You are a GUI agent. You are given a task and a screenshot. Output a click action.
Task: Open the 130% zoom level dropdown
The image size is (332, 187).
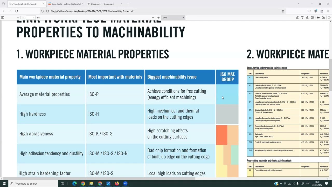coord(173,18)
